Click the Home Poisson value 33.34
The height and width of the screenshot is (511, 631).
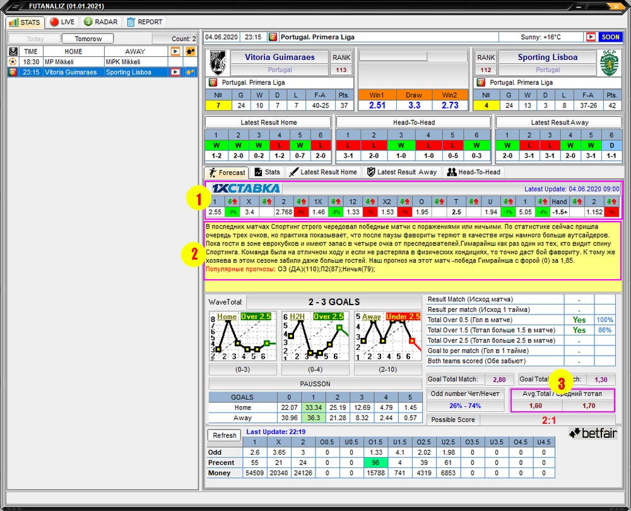[314, 407]
